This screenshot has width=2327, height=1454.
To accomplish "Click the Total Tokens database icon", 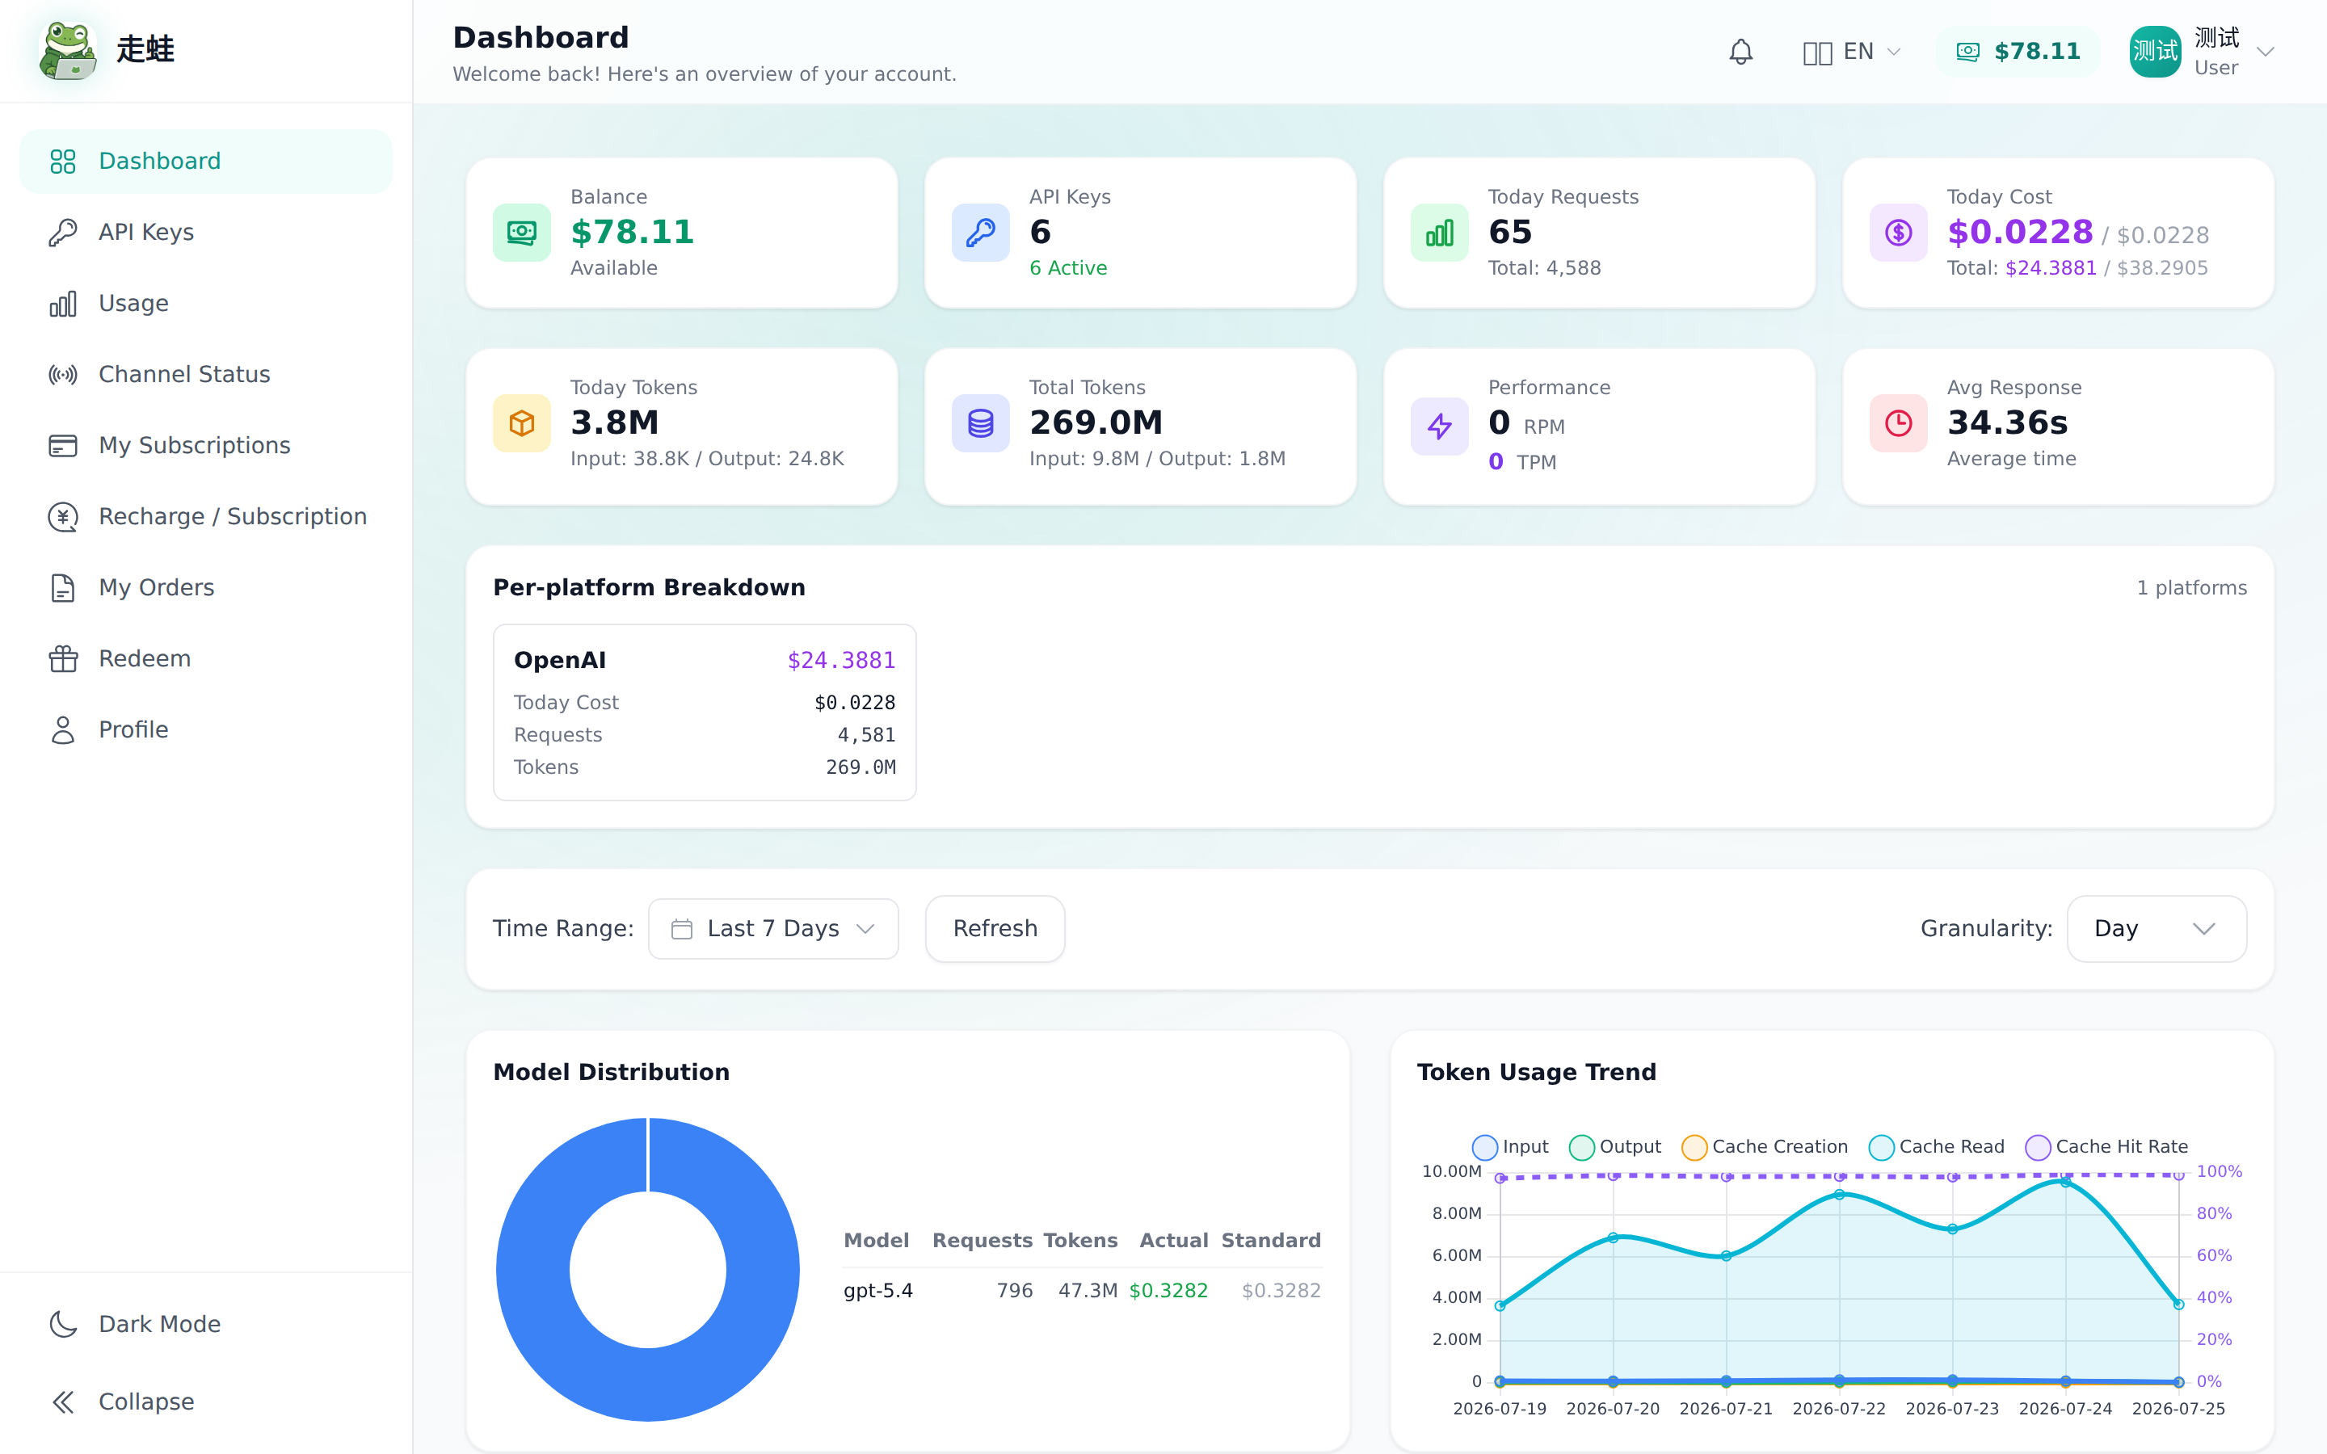I will (980, 423).
